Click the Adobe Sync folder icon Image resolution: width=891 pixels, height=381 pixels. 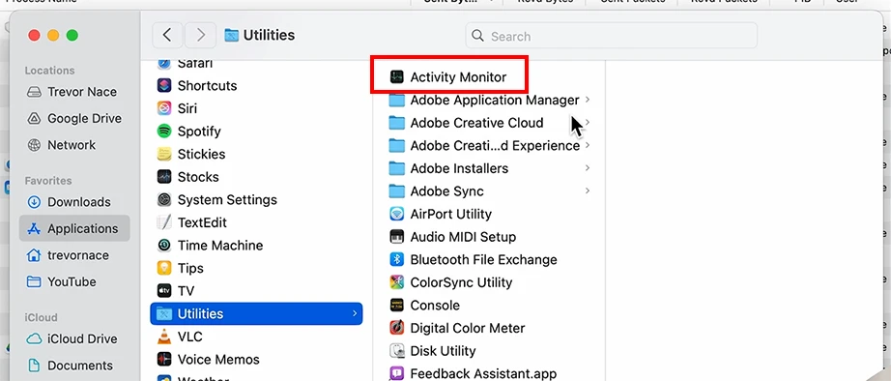point(396,191)
